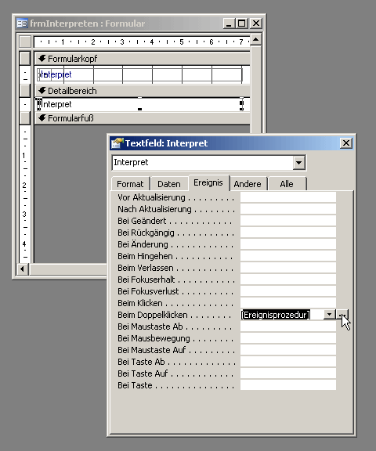Close the Textfeld: Interpret properties window

click(346, 143)
